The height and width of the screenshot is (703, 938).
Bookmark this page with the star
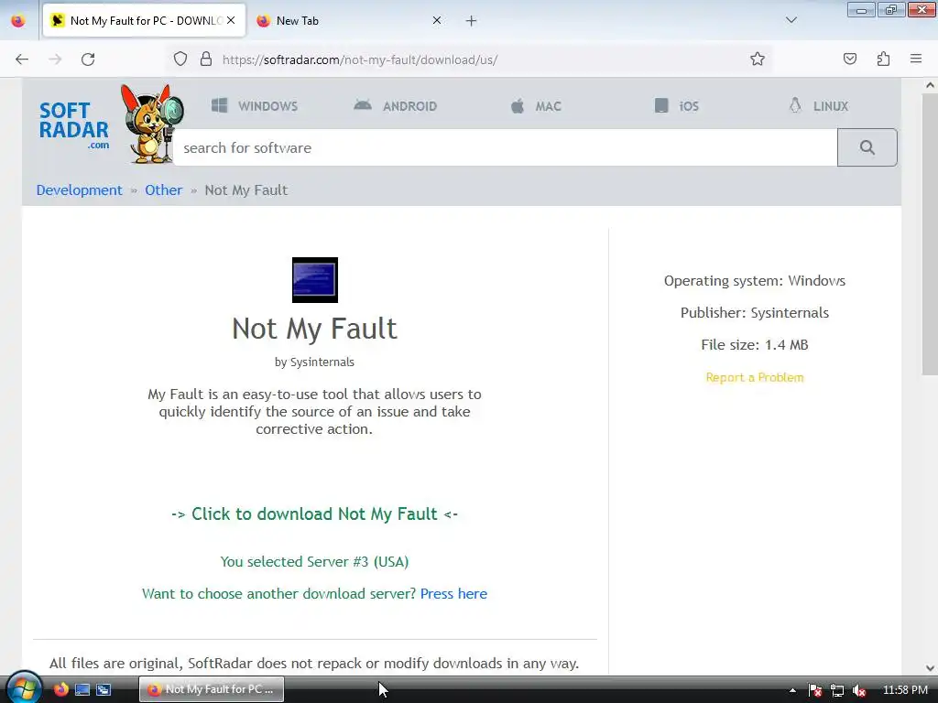tap(758, 59)
